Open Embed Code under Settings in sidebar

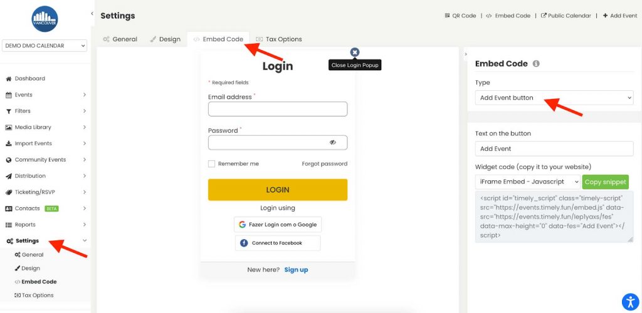point(36,282)
